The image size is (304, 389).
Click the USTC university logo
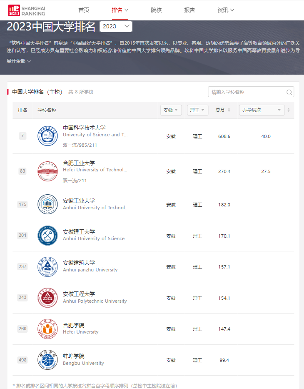[47, 136]
